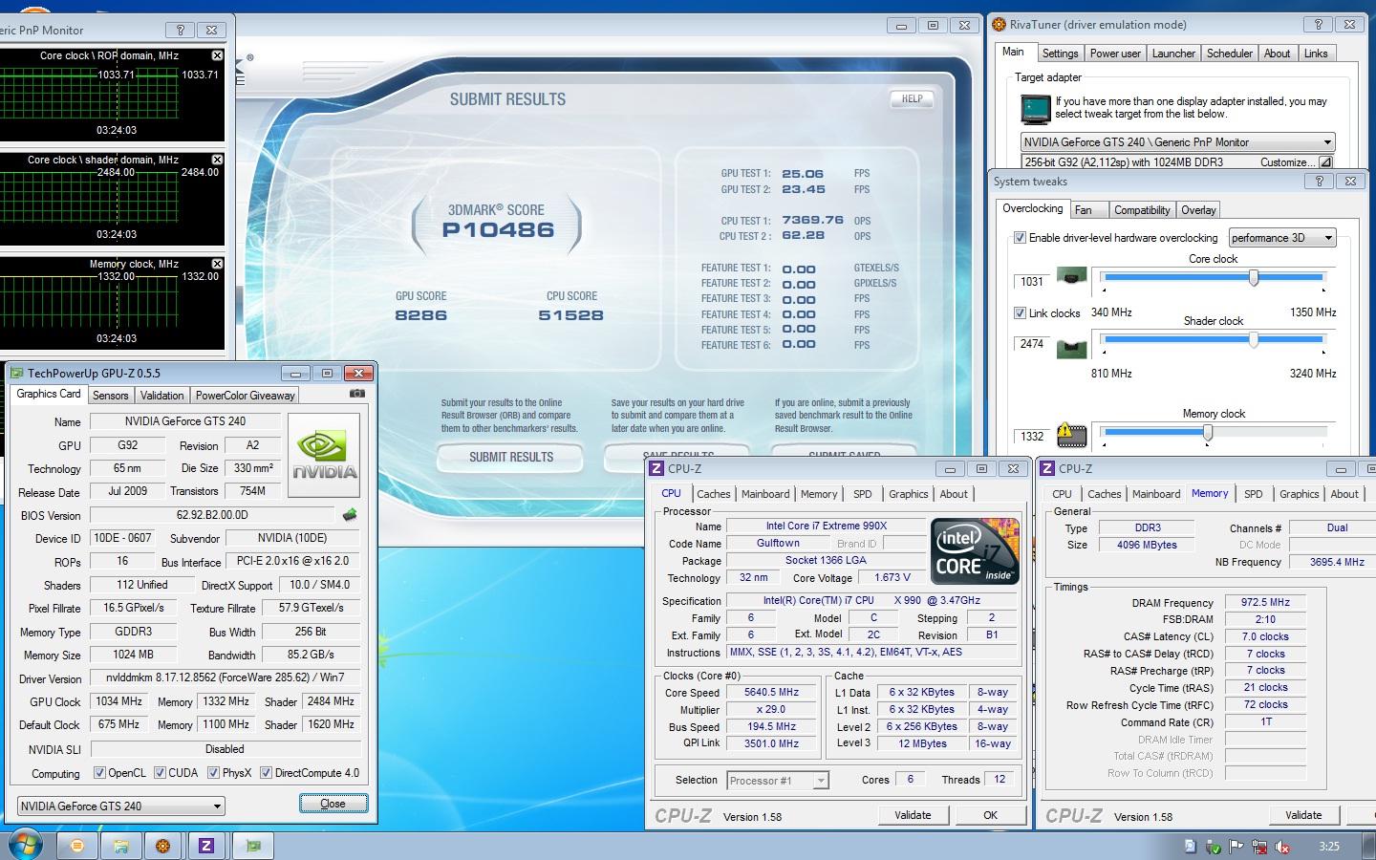Viewport: 1376px width, 860px height.
Task: Click OK in the CPU-Z window
Action: (990, 815)
